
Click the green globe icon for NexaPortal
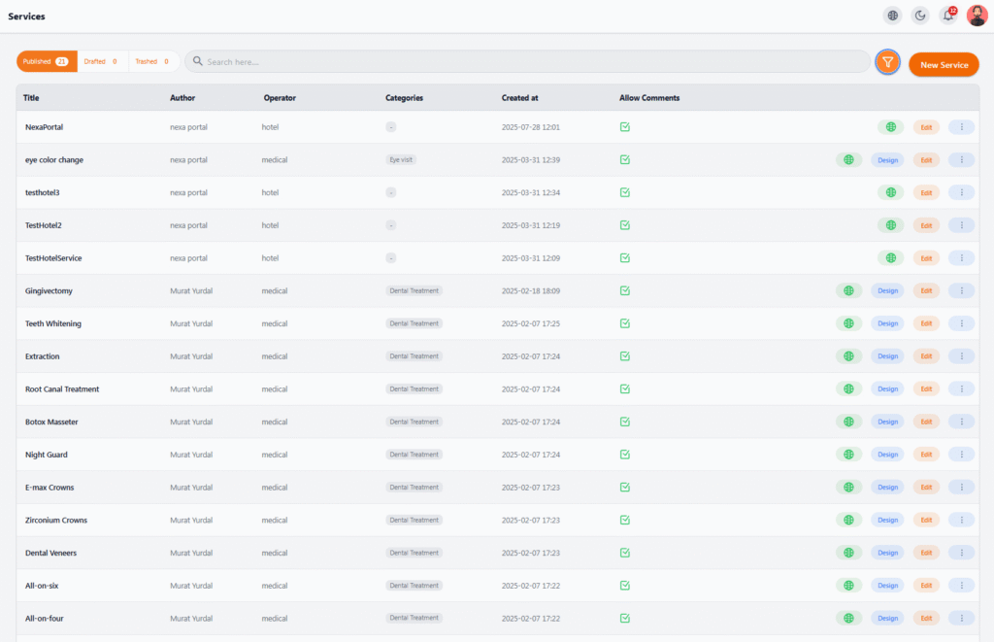pos(891,127)
